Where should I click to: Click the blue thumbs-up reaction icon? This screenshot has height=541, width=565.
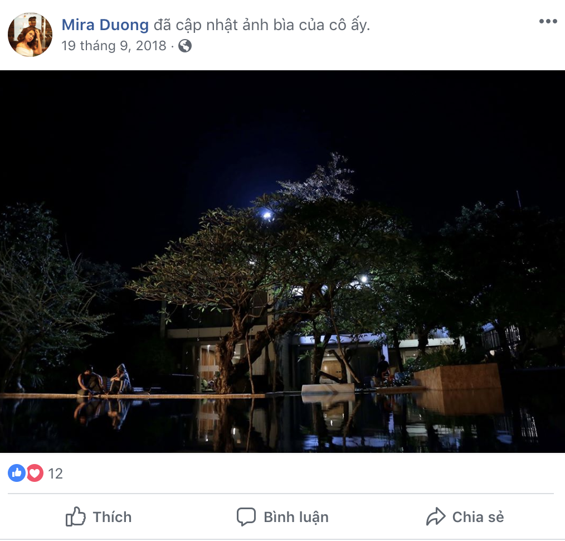[x=17, y=473]
